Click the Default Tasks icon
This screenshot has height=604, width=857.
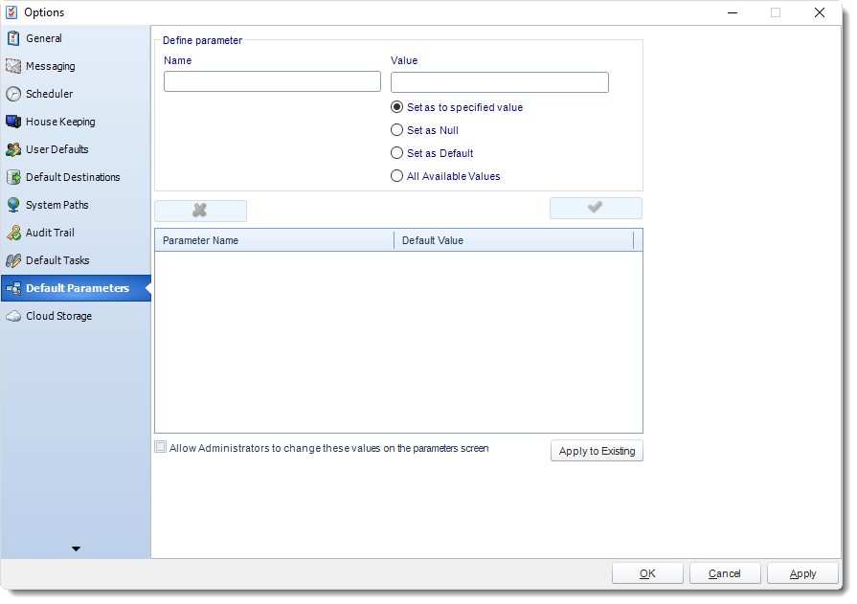pyautogui.click(x=13, y=260)
